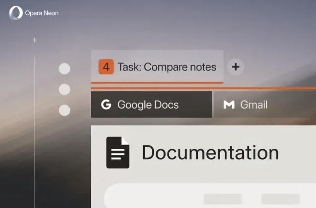The height and width of the screenshot is (208, 316).
Task: Click the Opera Neon logo icon
Action: (16, 13)
